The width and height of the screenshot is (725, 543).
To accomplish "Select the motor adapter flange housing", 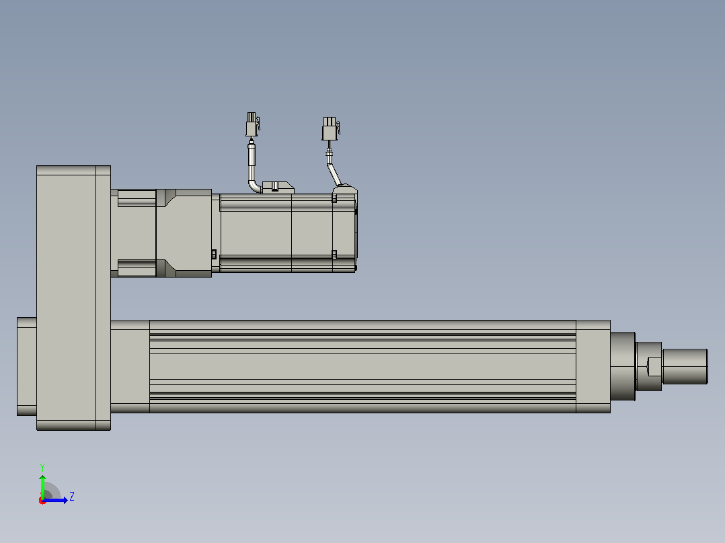I will coord(184,233).
